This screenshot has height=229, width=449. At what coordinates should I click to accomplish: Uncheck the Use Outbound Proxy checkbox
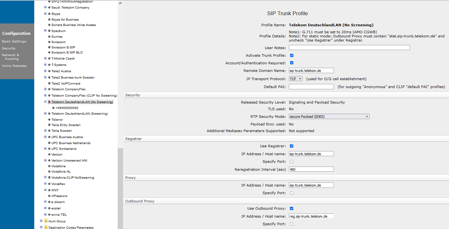coord(292,208)
